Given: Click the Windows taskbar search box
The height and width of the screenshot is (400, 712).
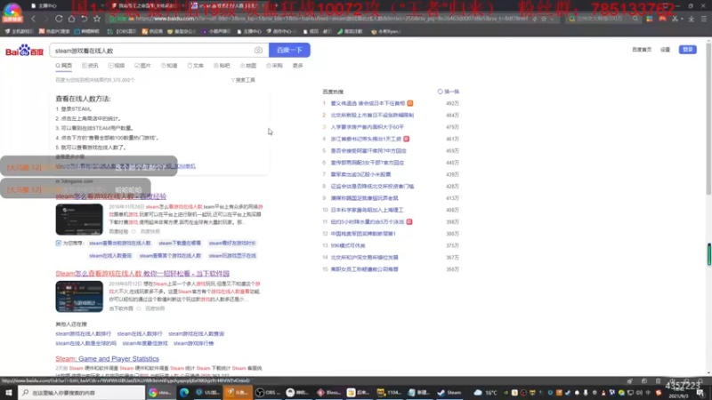Looking at the screenshot, I should [82, 392].
